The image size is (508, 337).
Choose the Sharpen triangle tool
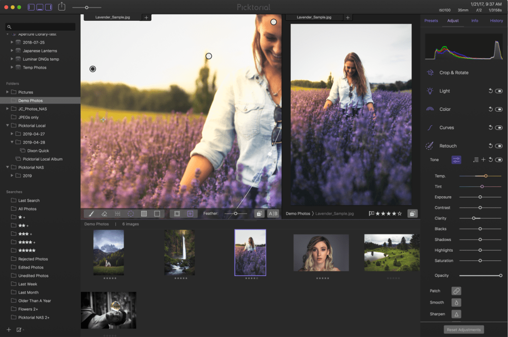pos(456,314)
